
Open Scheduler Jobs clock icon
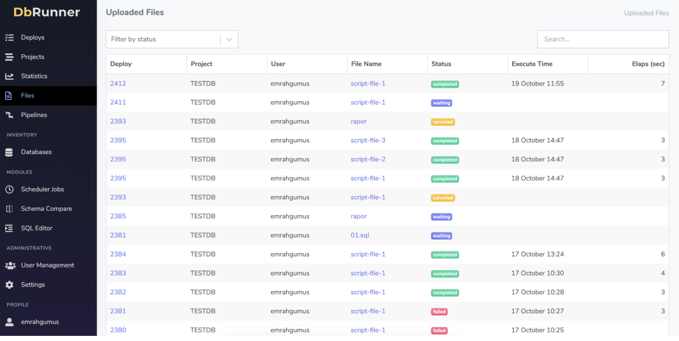(9, 189)
